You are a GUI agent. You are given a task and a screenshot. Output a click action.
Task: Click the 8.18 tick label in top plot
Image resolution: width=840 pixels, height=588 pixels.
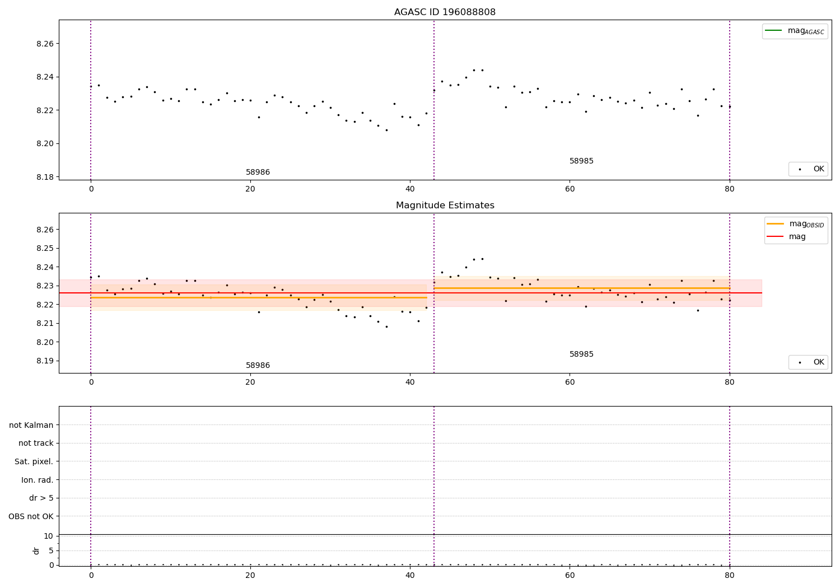[45, 177]
